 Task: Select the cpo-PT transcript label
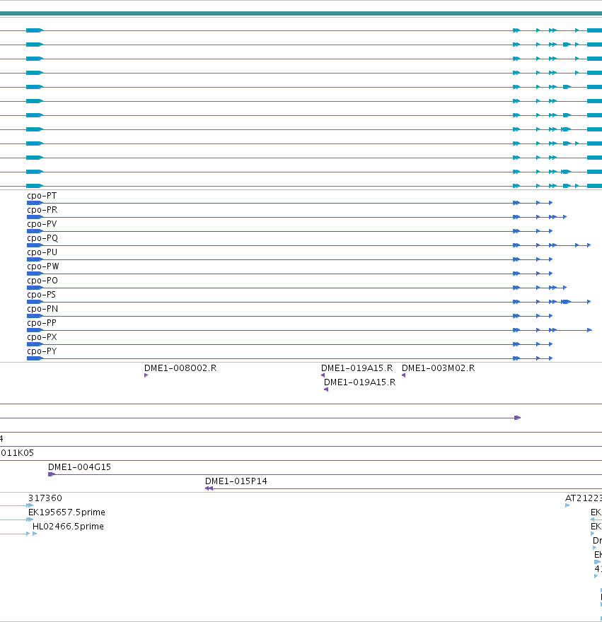pyautogui.click(x=42, y=196)
